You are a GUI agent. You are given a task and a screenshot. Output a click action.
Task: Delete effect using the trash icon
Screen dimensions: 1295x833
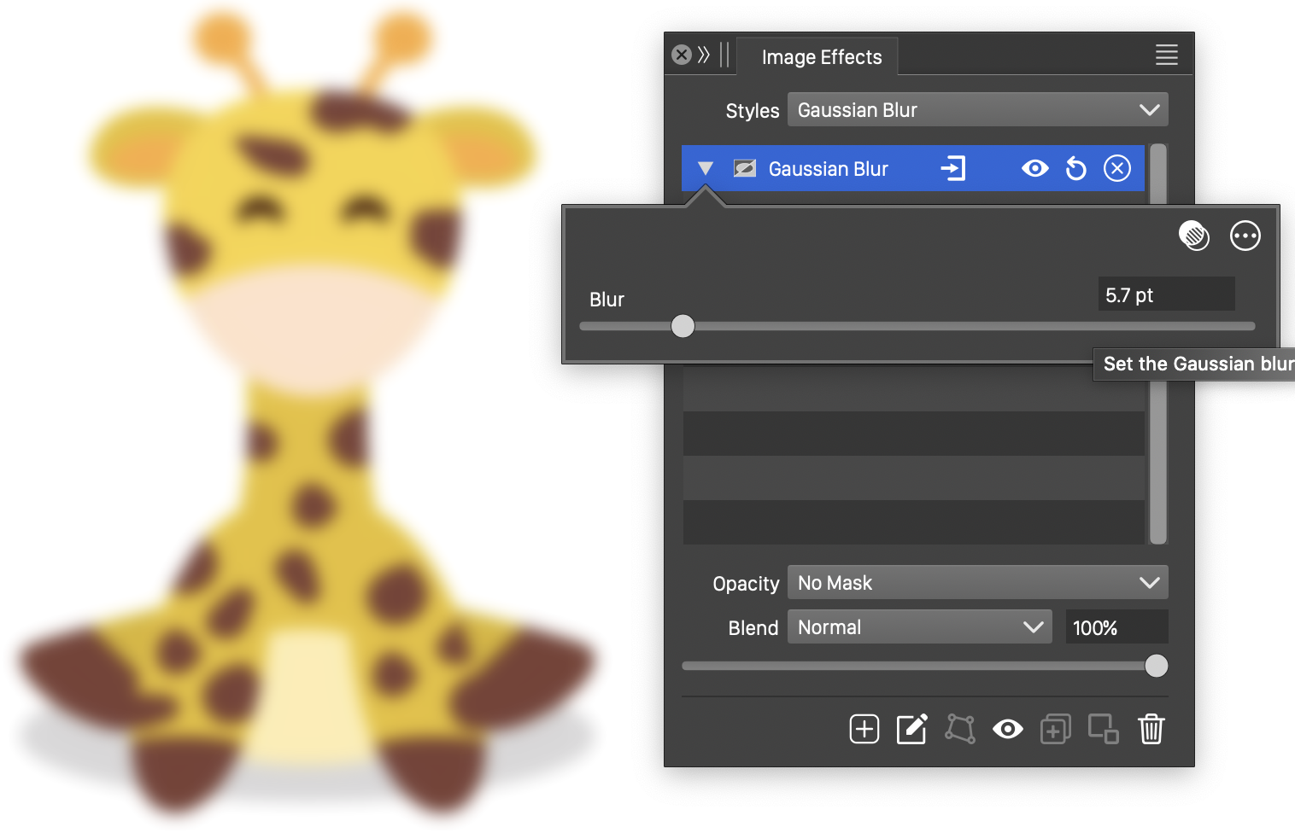[x=1151, y=730]
